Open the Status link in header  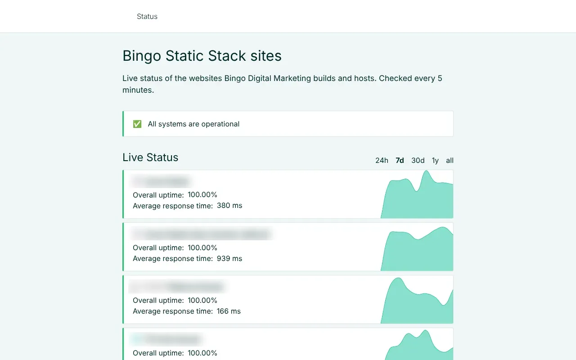click(x=147, y=16)
